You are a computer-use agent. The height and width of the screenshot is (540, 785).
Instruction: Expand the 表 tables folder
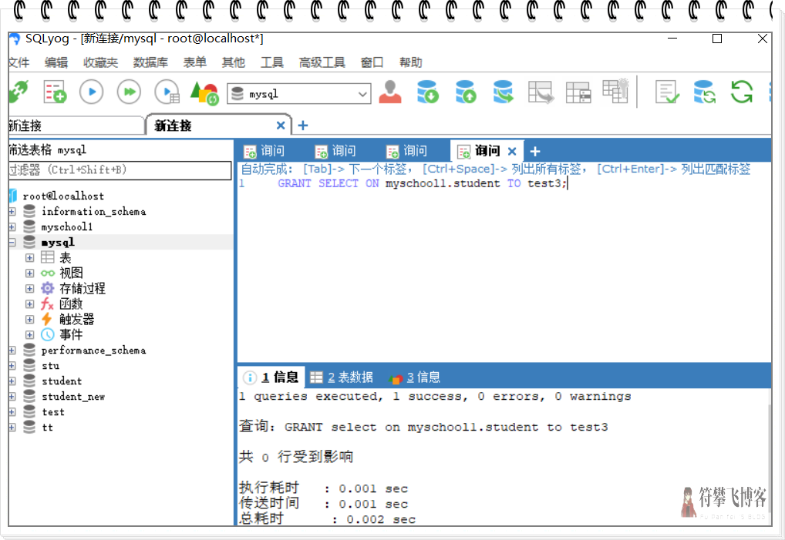29,258
